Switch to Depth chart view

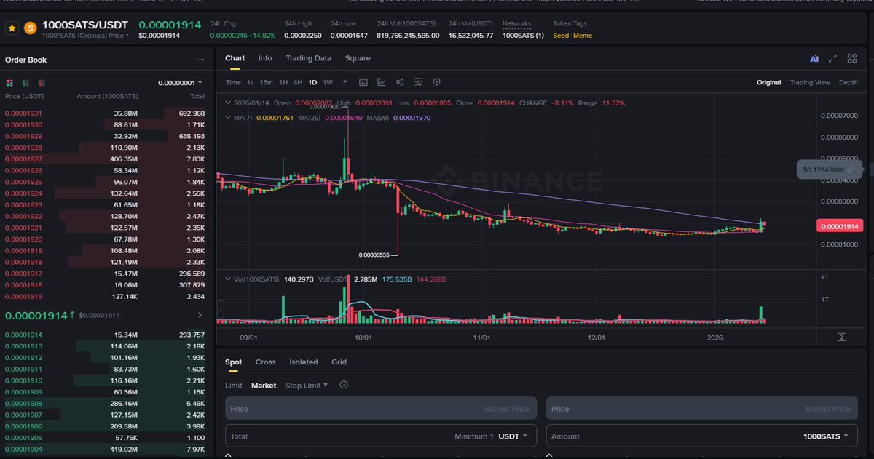[x=849, y=82]
